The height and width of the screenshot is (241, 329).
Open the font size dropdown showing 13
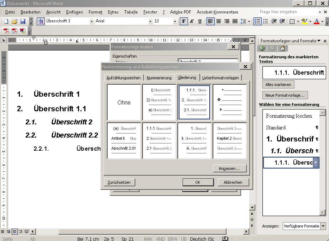(x=174, y=21)
